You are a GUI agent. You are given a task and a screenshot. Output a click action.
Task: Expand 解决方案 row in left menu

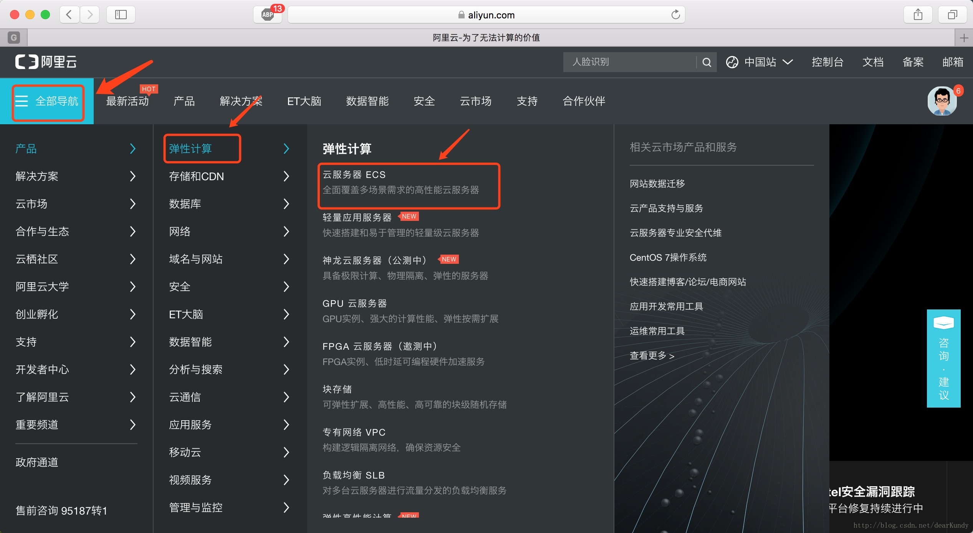tap(76, 176)
